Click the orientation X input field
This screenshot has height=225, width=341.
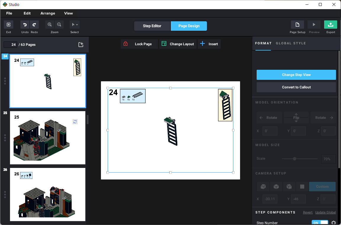(270, 131)
